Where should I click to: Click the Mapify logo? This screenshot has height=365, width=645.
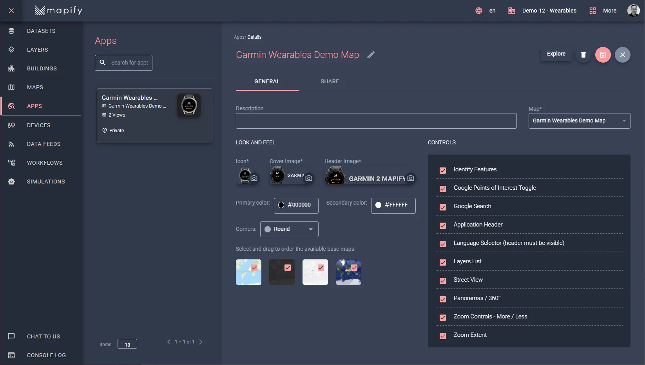(x=59, y=11)
